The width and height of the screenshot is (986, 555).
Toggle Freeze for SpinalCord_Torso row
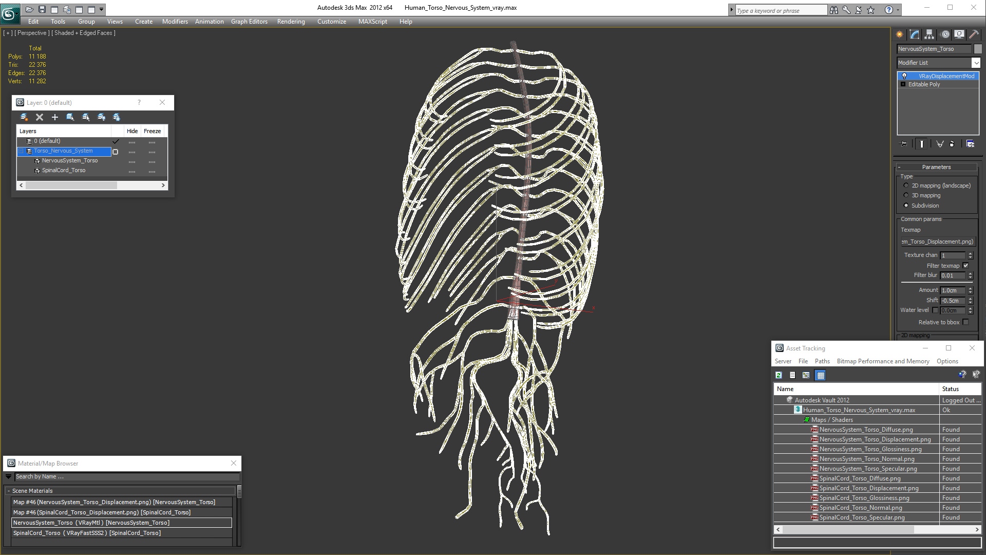point(152,172)
